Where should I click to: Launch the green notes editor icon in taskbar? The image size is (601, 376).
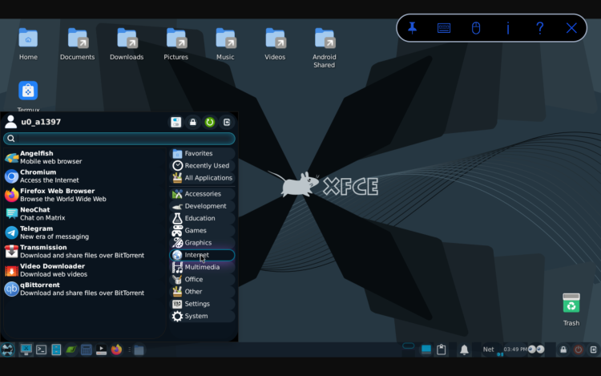coord(71,350)
